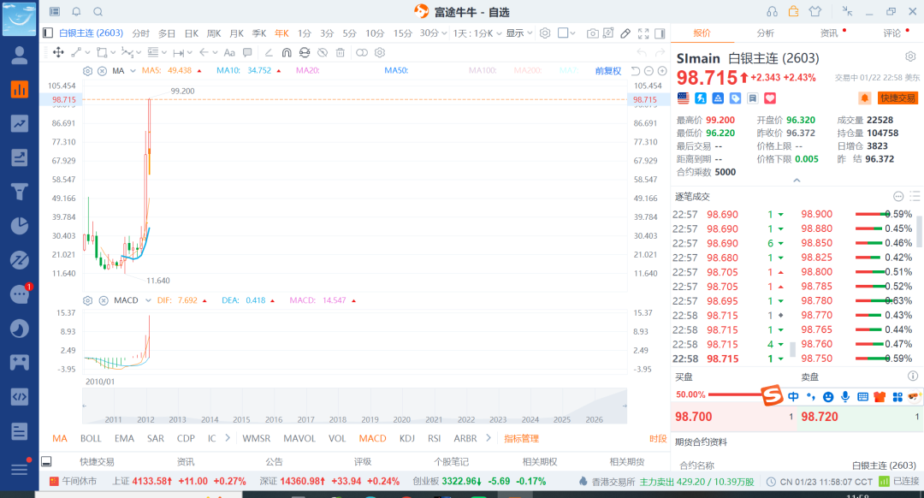
Task: Toggle the 前复权 price adjustment setting
Action: coord(607,70)
